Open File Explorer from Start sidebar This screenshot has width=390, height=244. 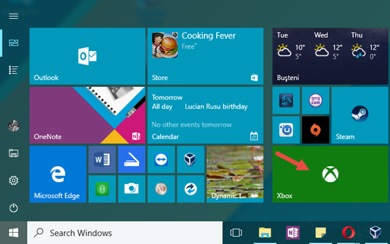tap(13, 153)
